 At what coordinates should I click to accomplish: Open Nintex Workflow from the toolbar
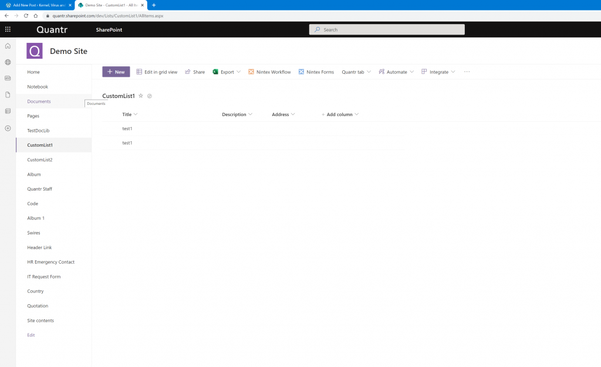coord(269,72)
